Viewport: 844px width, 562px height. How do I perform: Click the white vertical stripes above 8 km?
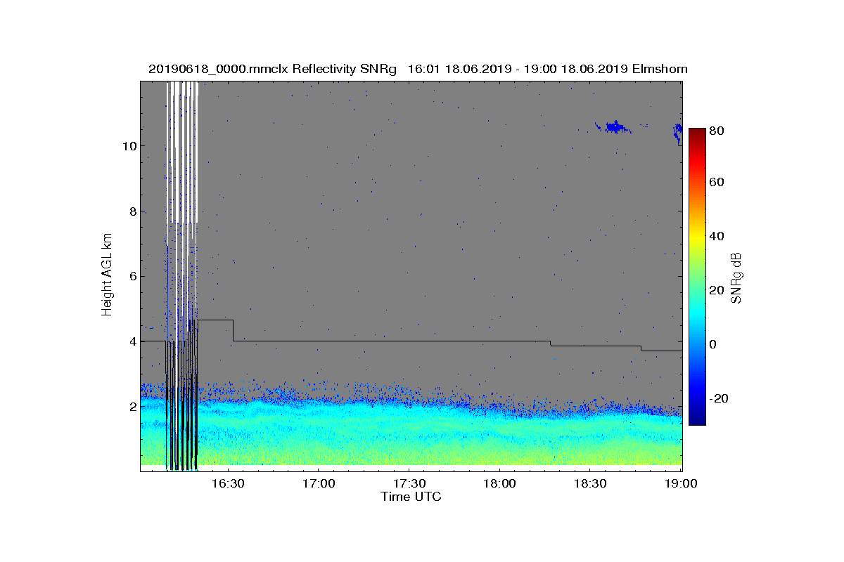(x=182, y=152)
